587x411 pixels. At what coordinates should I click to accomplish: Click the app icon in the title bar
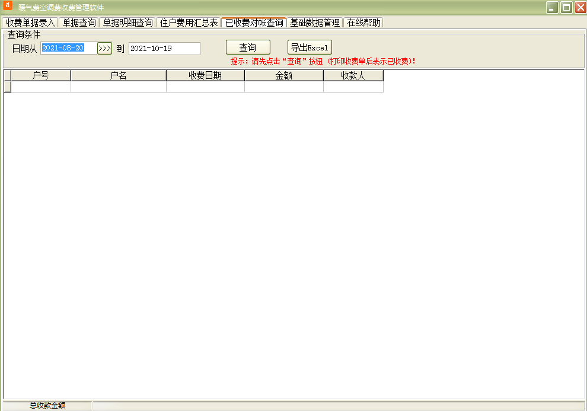(x=8, y=7)
